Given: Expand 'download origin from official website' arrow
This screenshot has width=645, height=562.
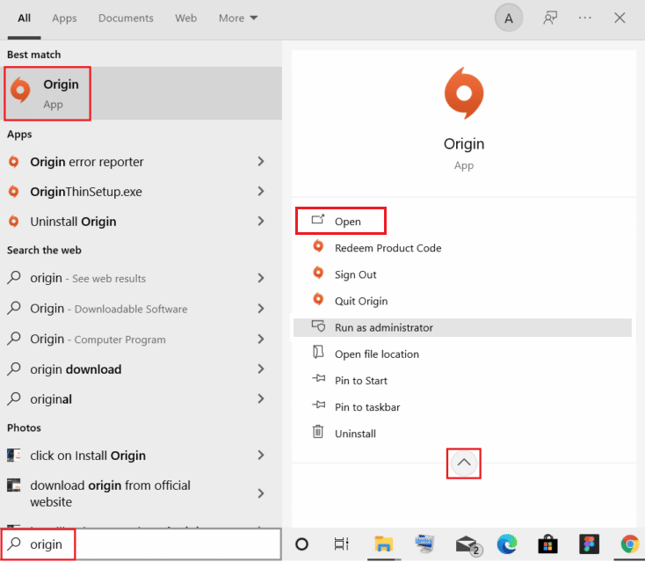Looking at the screenshot, I should tap(261, 493).
